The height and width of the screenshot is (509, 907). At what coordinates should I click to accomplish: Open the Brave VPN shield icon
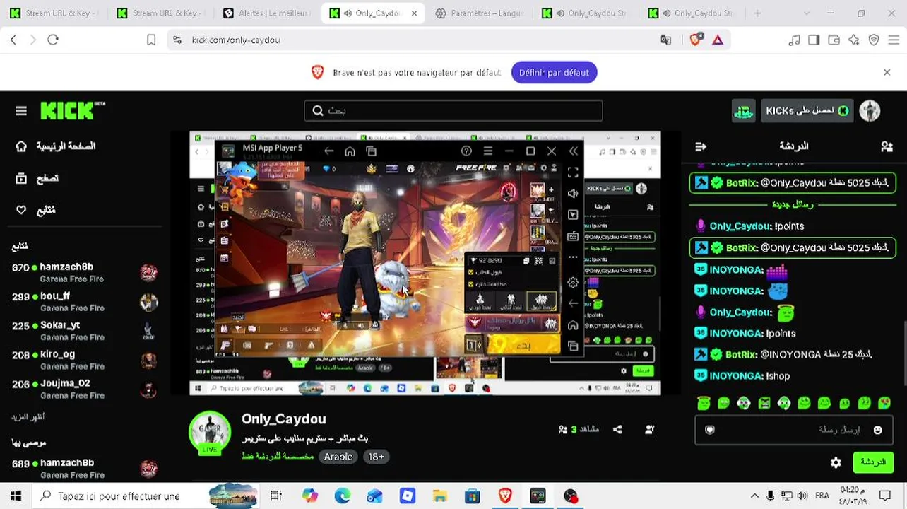pyautogui.click(x=874, y=40)
